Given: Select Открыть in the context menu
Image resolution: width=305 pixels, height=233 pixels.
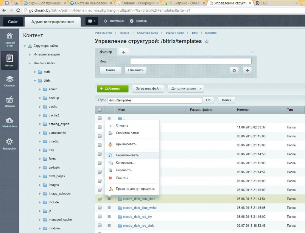Looking at the screenshot, I should [x=122, y=125].
